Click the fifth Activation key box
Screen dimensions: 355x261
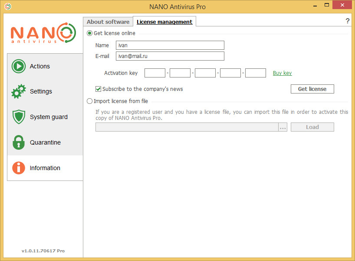pos(255,73)
